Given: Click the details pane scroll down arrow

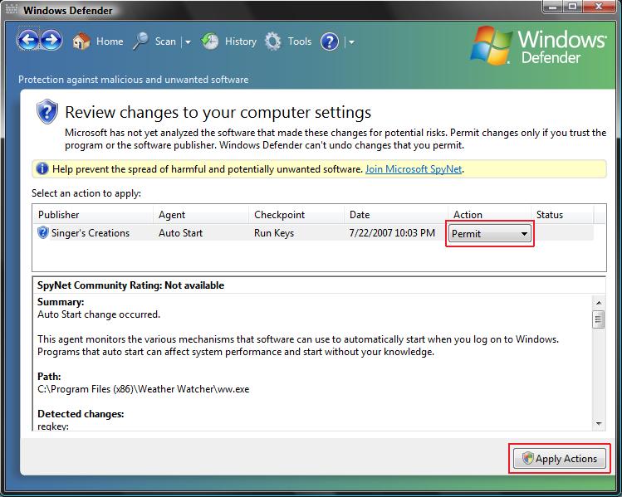Looking at the screenshot, I should click(599, 424).
